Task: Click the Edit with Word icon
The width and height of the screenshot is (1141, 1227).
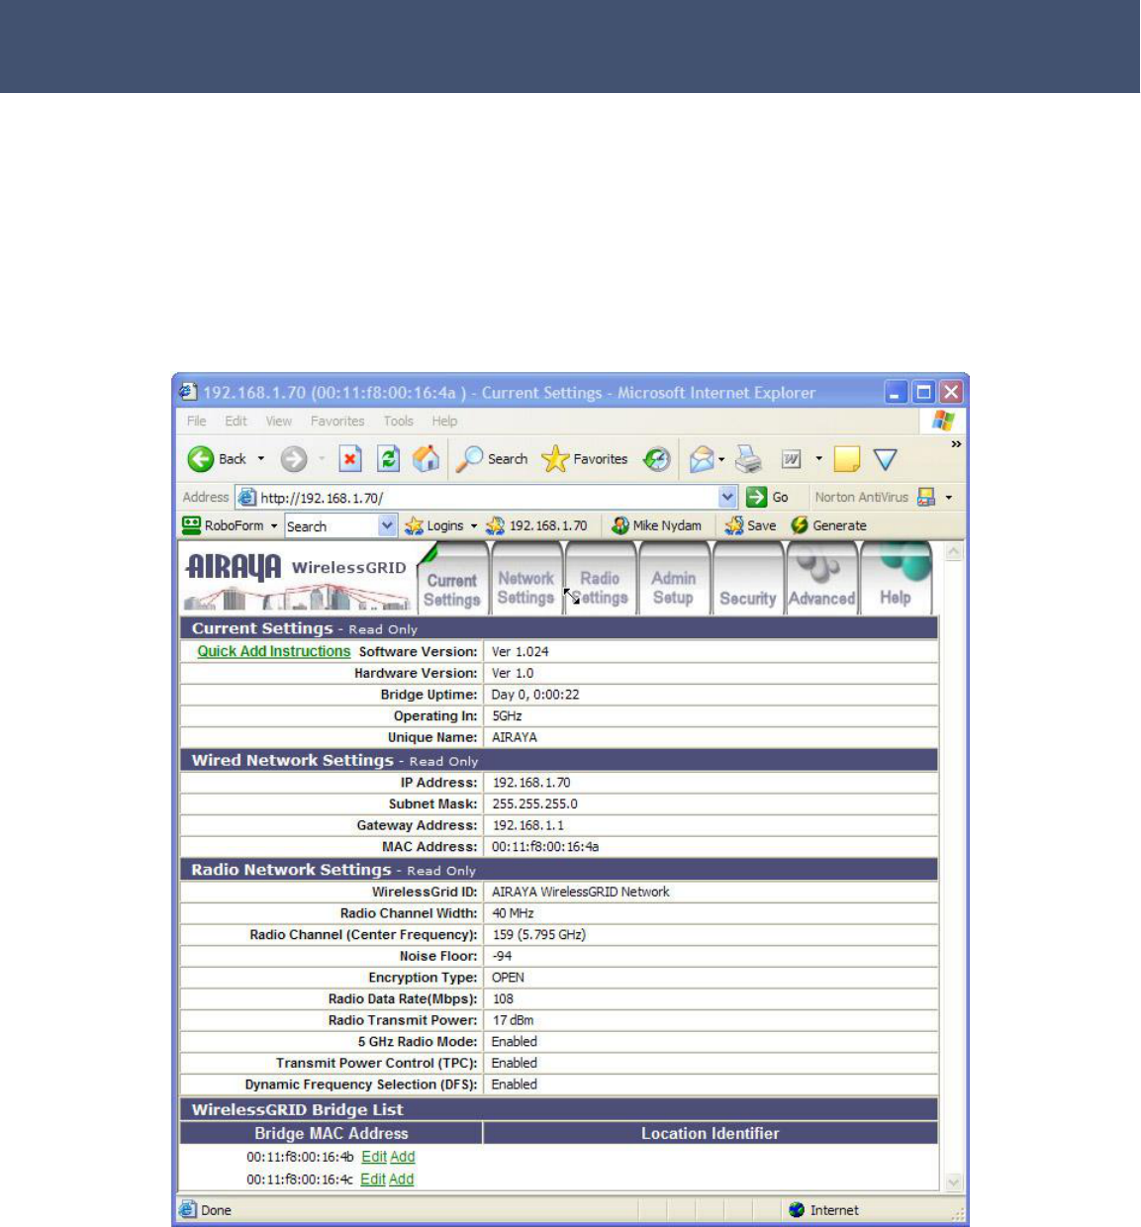Action: coord(792,459)
